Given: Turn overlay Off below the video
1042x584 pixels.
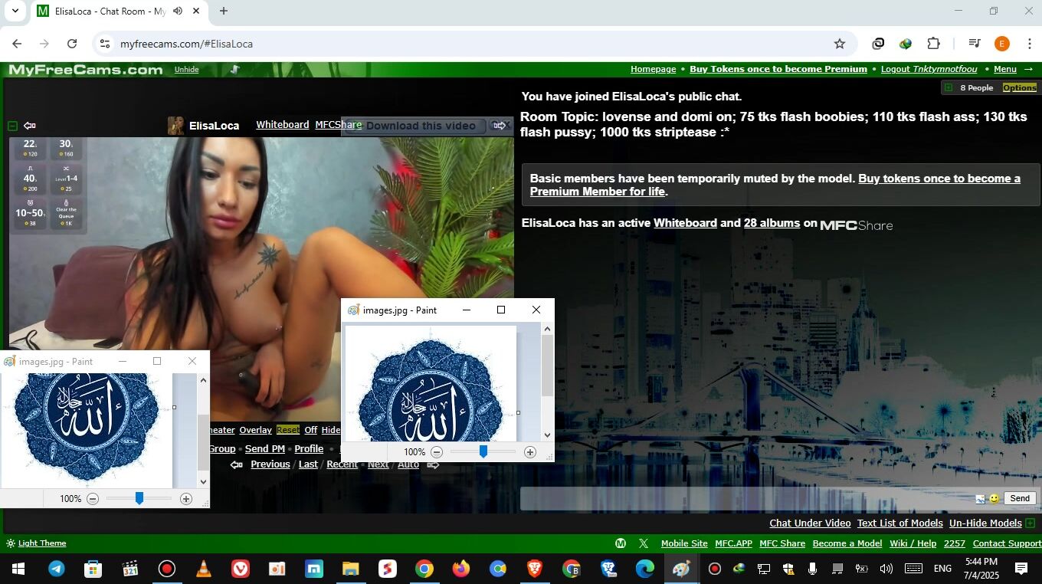Looking at the screenshot, I should pyautogui.click(x=310, y=430).
